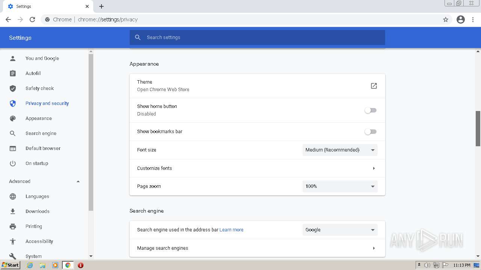Open a new tab with plus button
481x270 pixels.
[101, 6]
